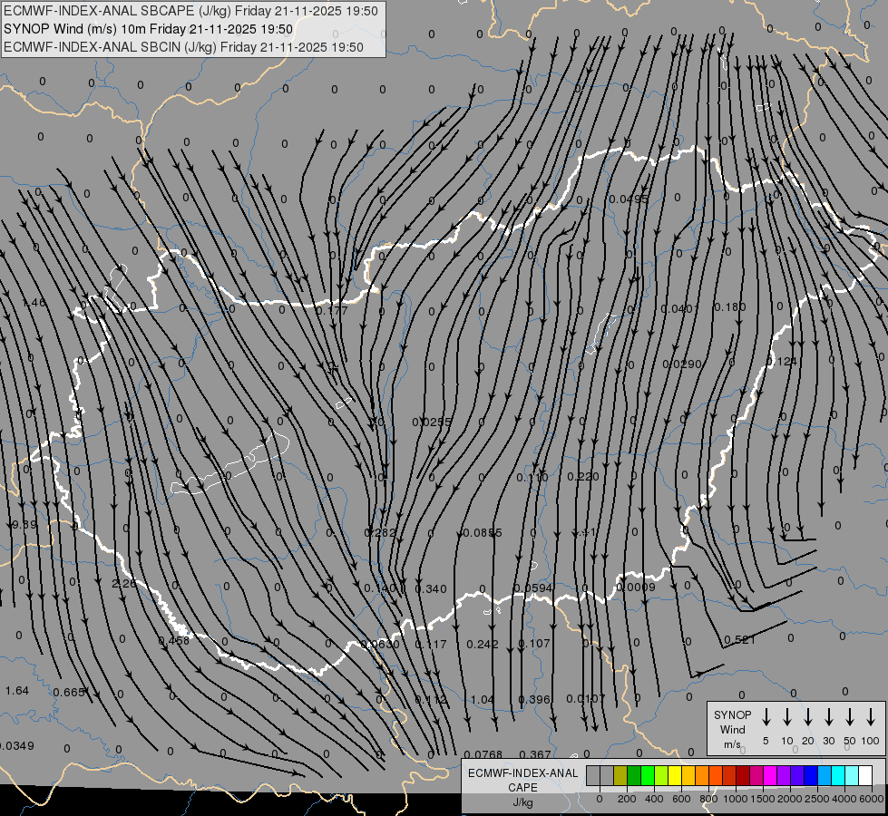
Task: Click the map value 2.26
Action: [x=124, y=583]
